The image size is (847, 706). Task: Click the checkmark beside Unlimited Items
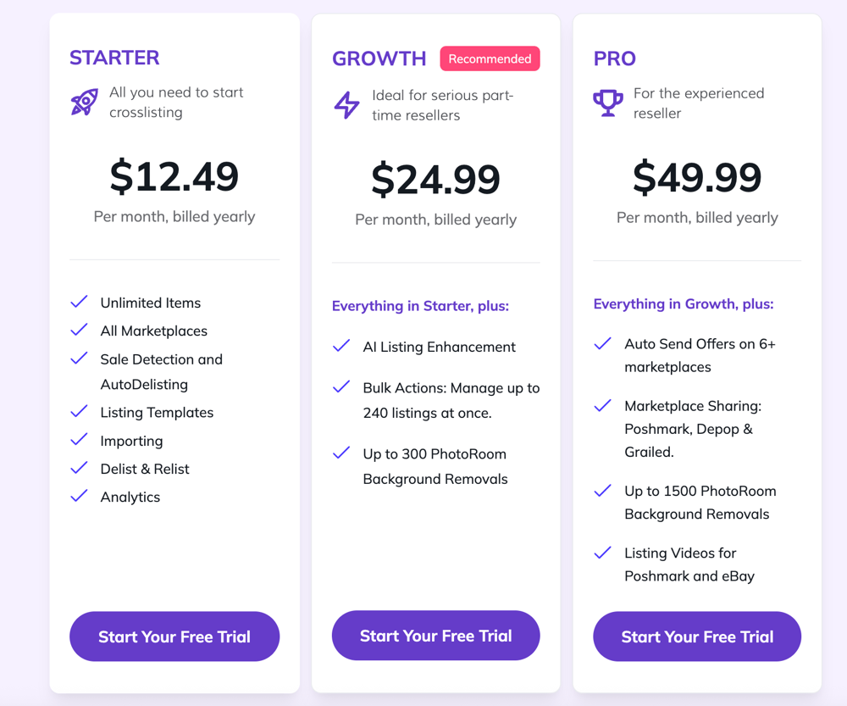[80, 303]
